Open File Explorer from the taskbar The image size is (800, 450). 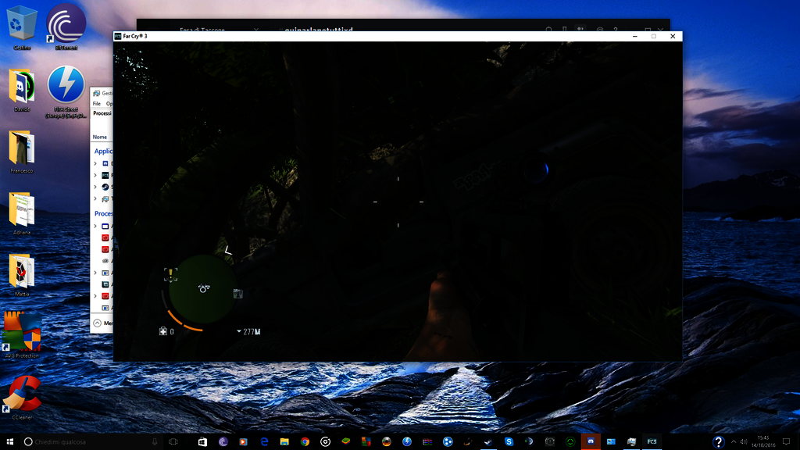[x=284, y=442]
